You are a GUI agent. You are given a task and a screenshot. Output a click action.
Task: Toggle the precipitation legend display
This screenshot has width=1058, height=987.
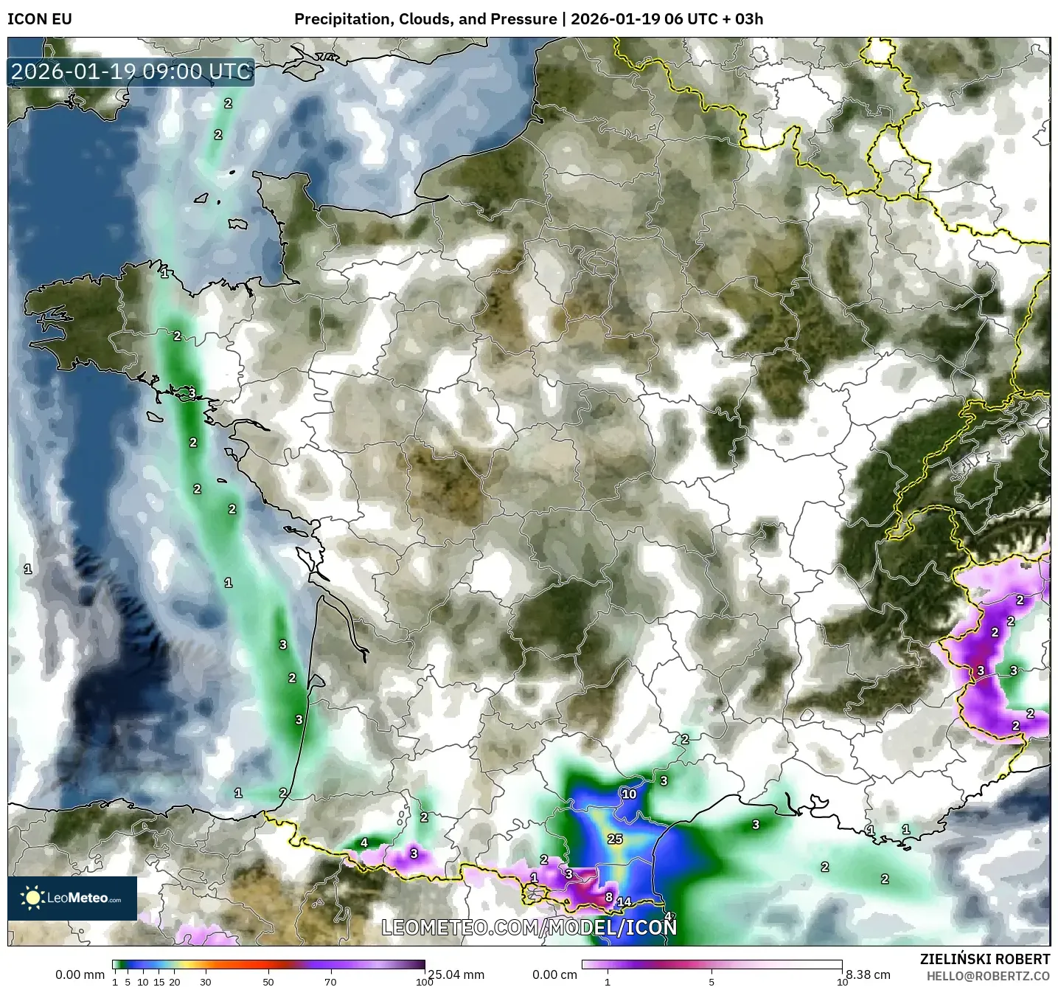[x=269, y=963]
